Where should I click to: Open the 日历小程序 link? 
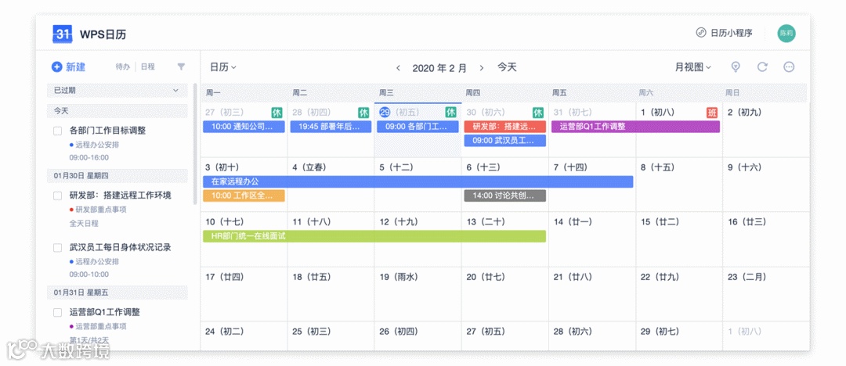point(725,33)
